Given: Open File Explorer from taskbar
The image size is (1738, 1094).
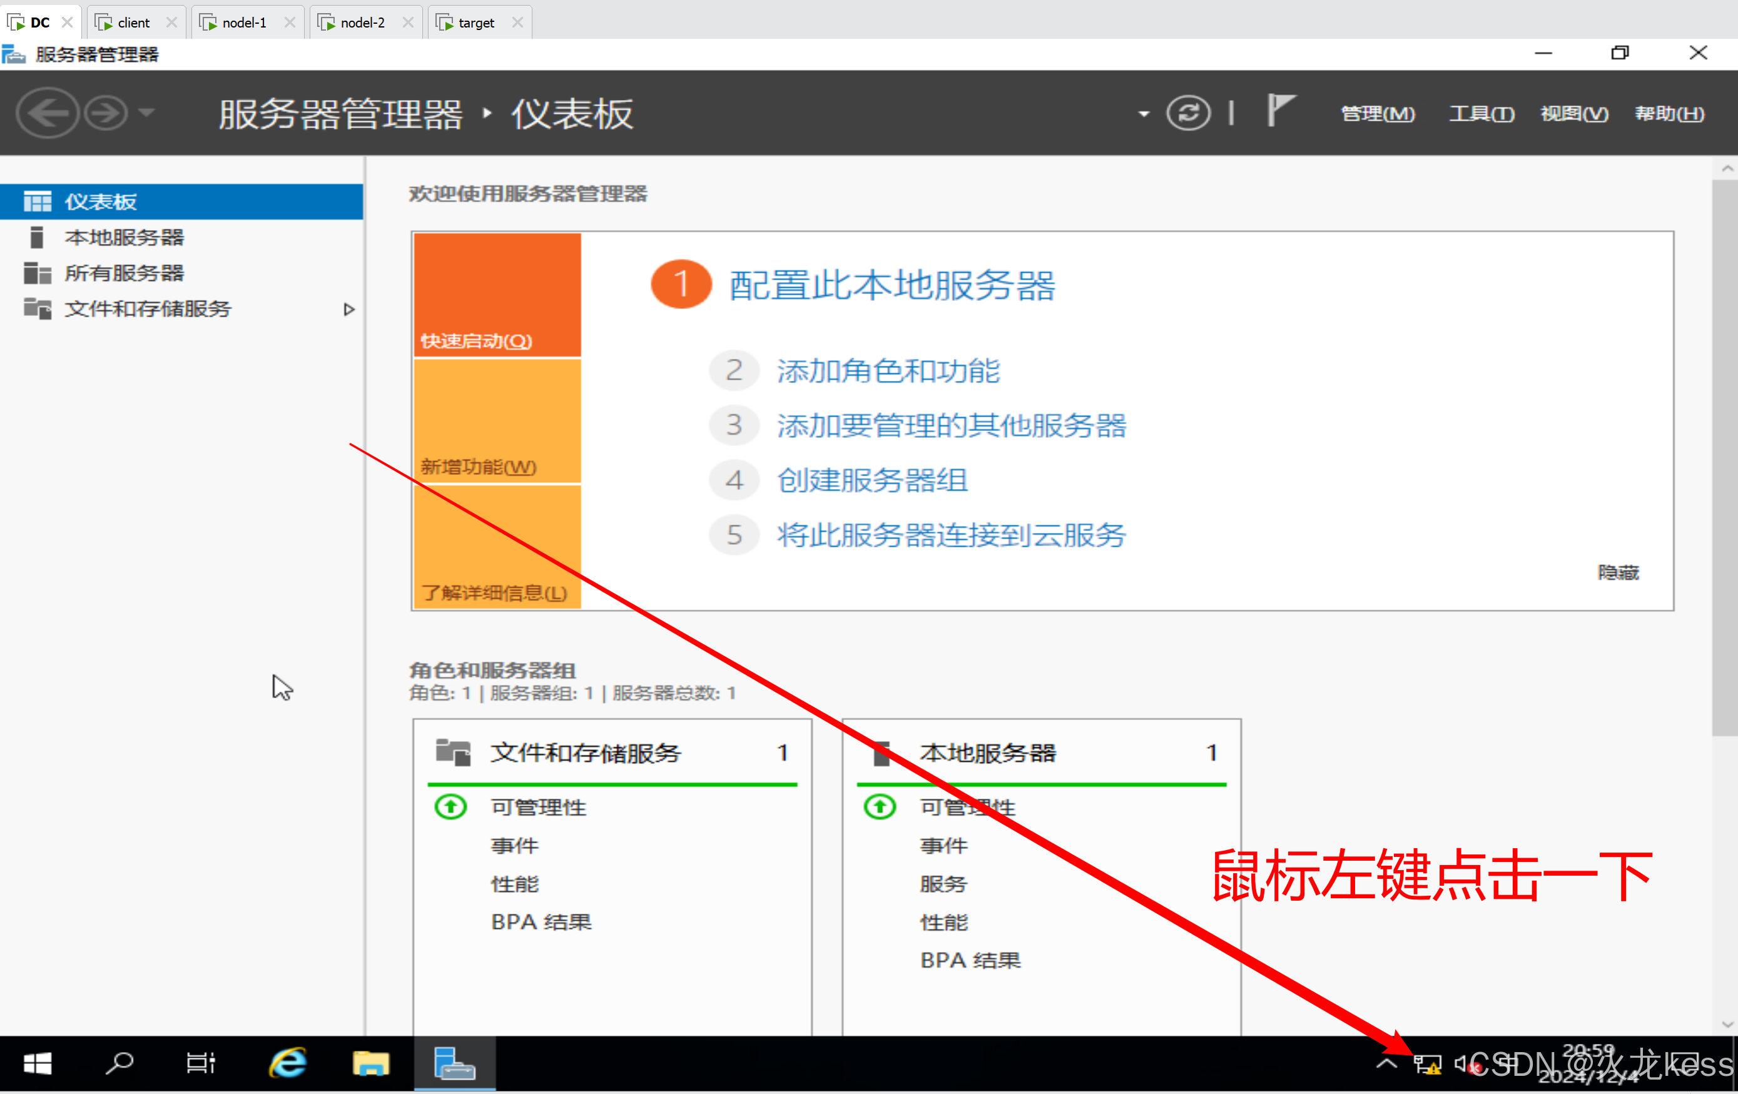Looking at the screenshot, I should (370, 1064).
